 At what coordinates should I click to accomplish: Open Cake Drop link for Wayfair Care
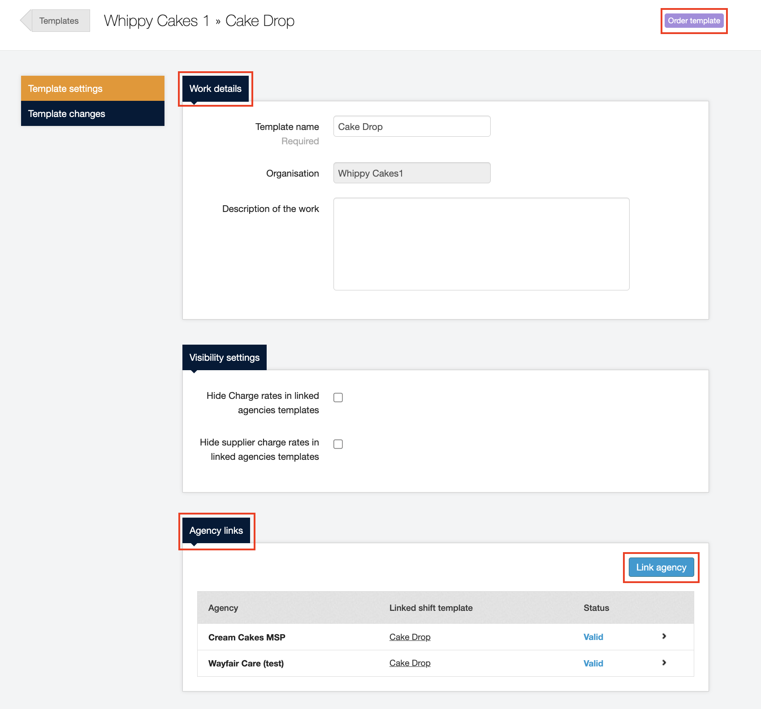click(x=410, y=663)
